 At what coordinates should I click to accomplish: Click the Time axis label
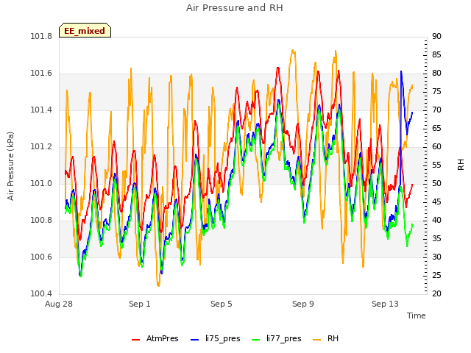point(417,315)
